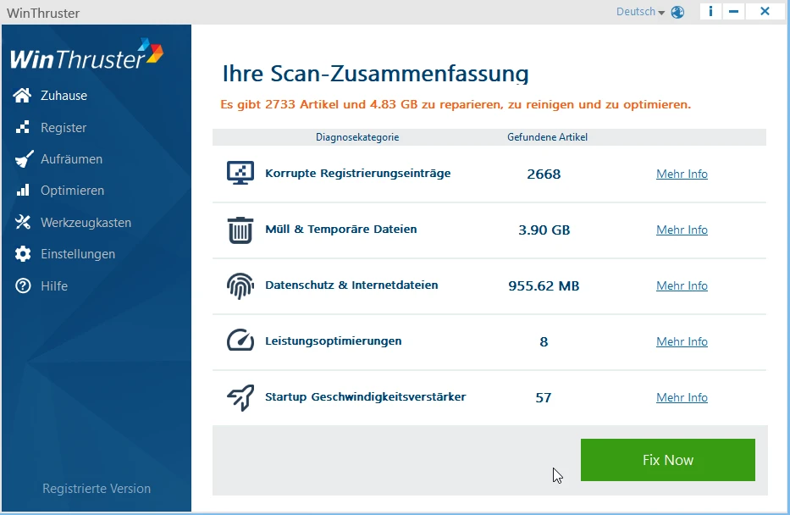Click the Werkzeugkasten tools icon

pyautogui.click(x=23, y=223)
